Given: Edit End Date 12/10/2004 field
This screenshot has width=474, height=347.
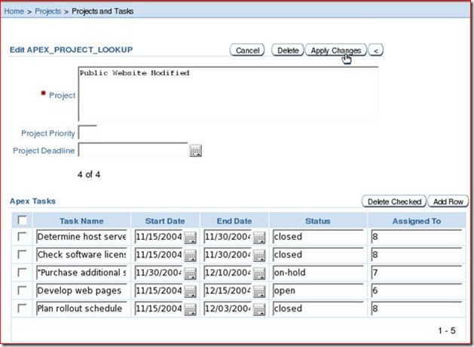Looking at the screenshot, I should pos(228,272).
